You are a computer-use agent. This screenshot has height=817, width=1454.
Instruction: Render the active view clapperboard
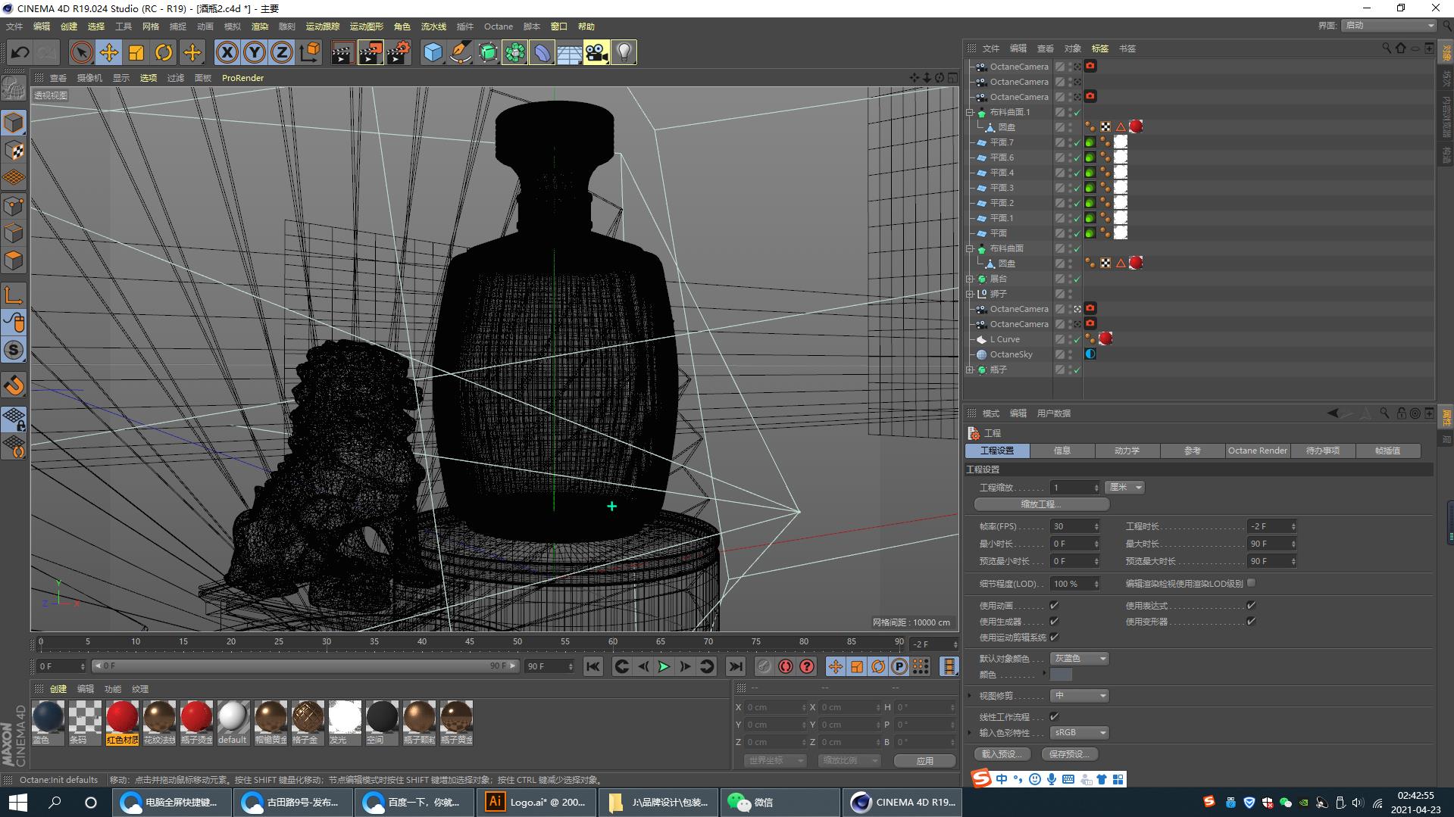tap(342, 52)
